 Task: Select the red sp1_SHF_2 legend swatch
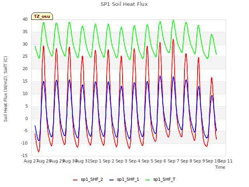point(75,180)
